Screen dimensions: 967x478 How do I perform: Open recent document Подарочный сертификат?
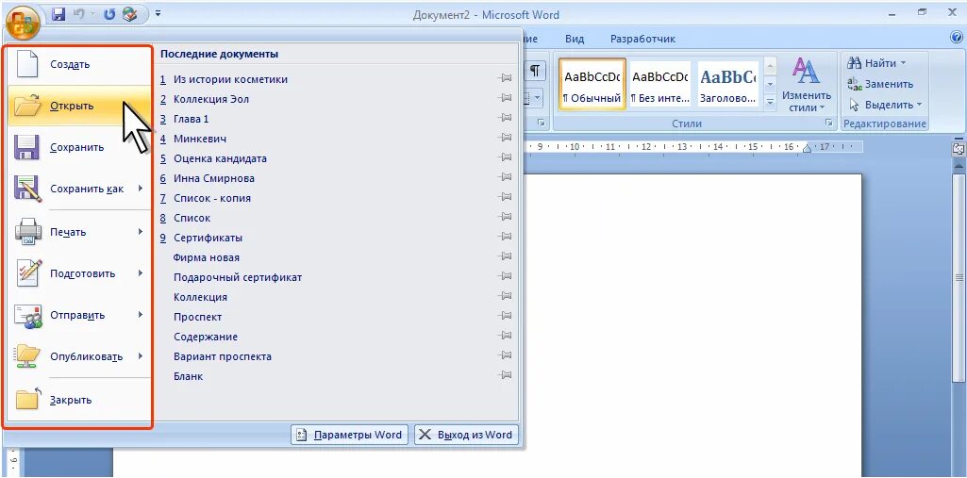[238, 277]
